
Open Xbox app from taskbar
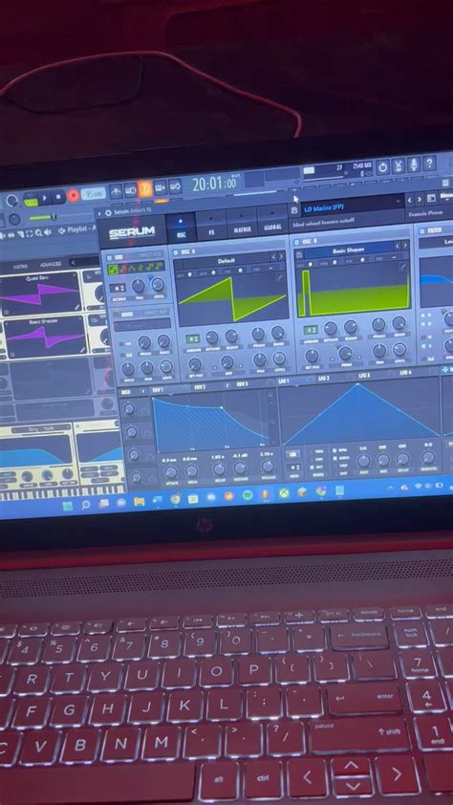tap(284, 493)
